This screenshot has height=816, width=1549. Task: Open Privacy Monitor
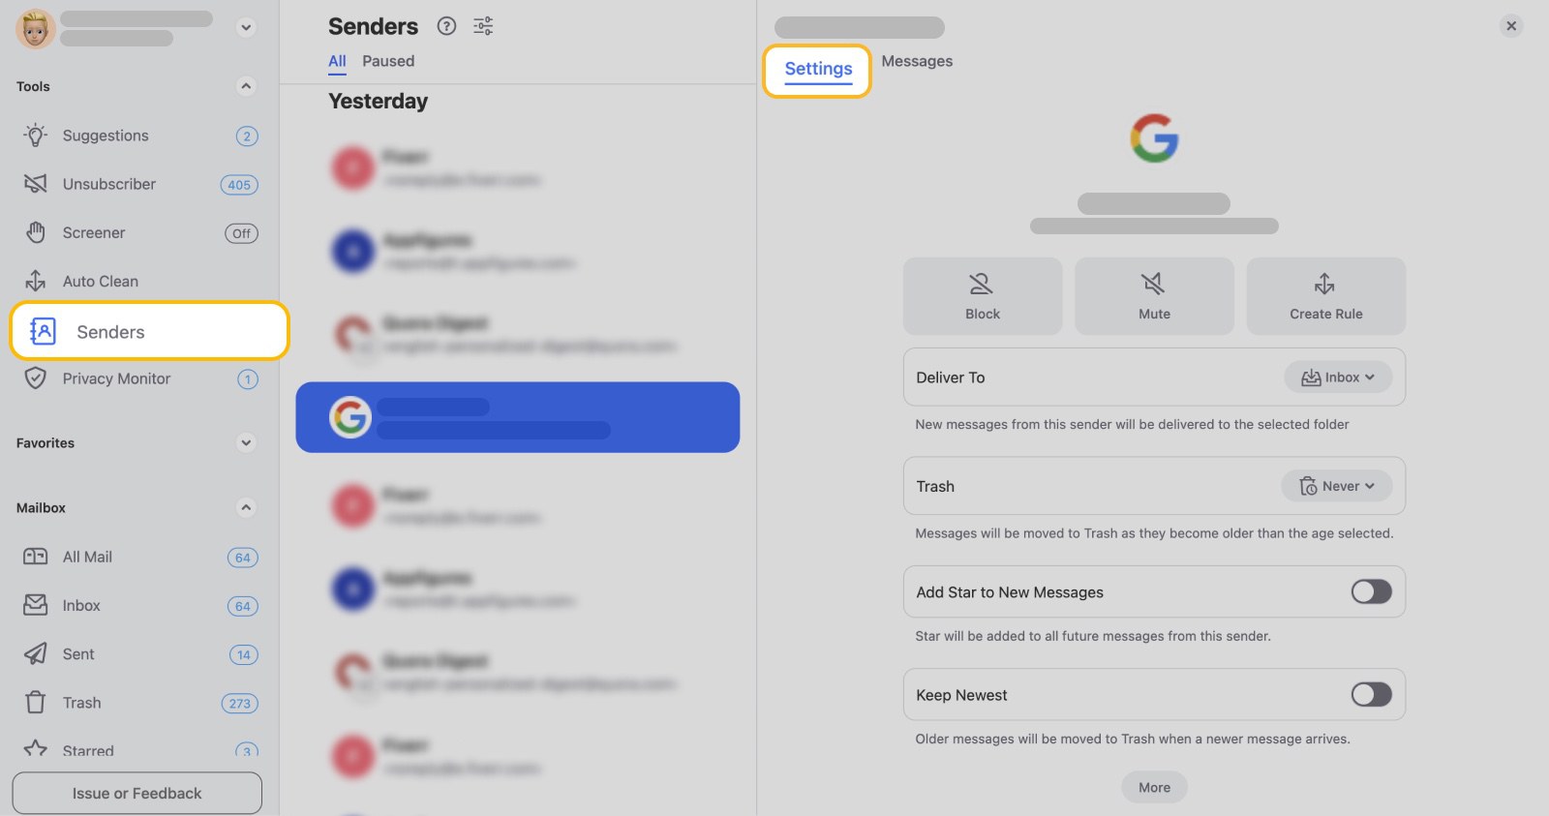coord(115,378)
